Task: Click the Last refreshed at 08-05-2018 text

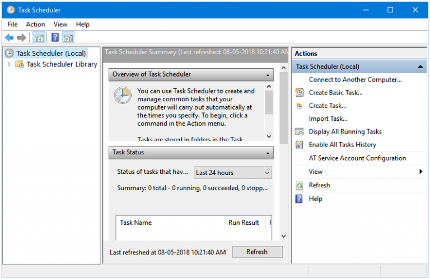Action: 167,252
